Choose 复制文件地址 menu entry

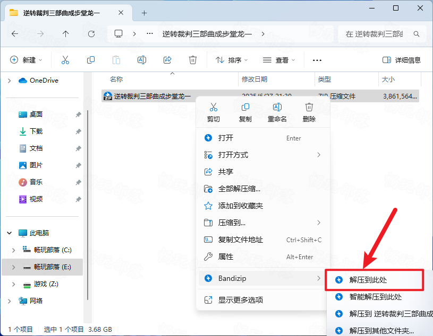pyautogui.click(x=263, y=240)
